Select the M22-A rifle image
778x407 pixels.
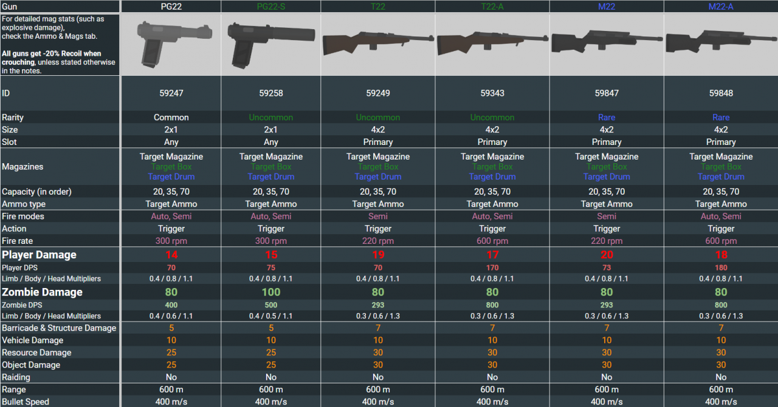721,42
